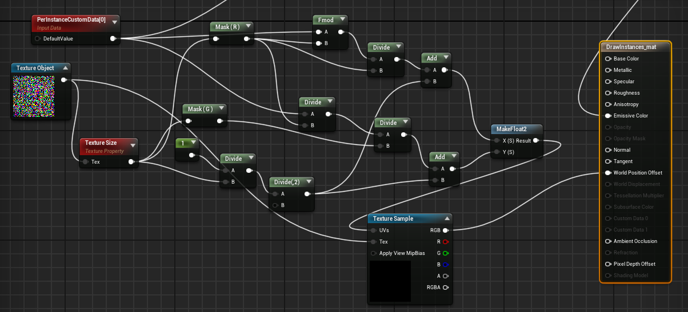Click the A output pin on Texture Sample
The height and width of the screenshot is (312, 688).
[x=445, y=276]
